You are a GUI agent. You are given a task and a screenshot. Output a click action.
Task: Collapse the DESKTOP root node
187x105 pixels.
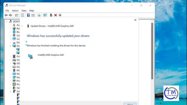coord(7,22)
